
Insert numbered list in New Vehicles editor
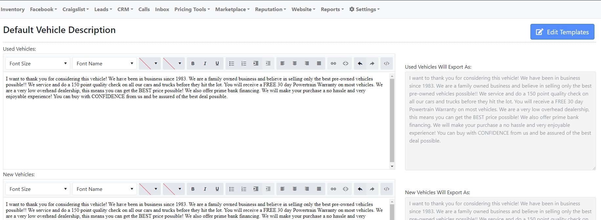click(244, 189)
